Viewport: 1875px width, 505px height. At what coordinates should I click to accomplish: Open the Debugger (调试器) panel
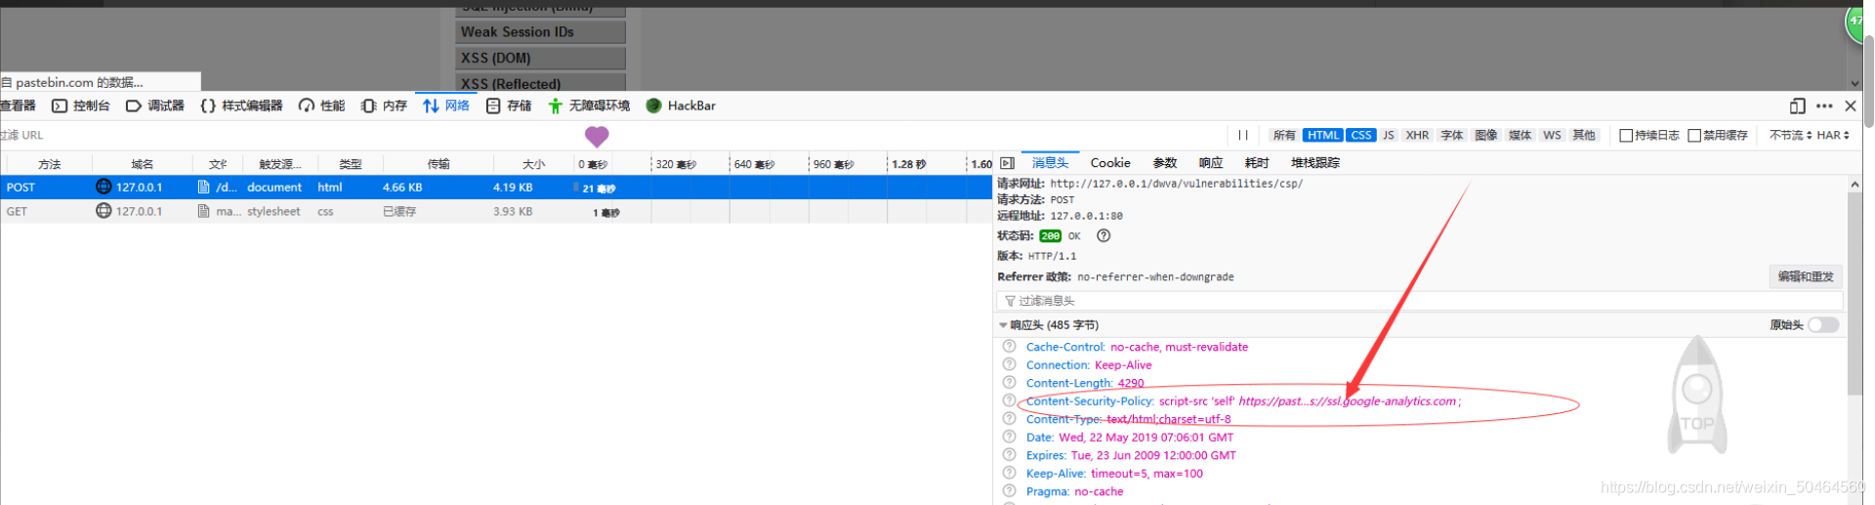(154, 105)
